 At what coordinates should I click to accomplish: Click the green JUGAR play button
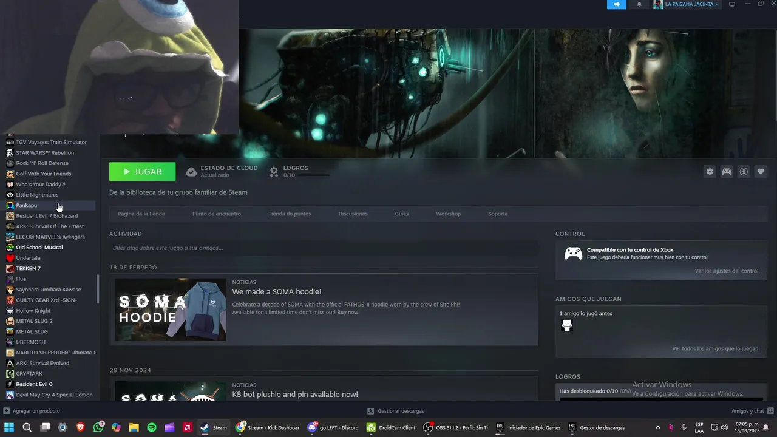142,172
